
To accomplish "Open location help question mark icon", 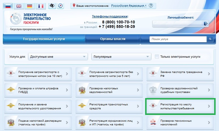I will [x=151, y=6].
